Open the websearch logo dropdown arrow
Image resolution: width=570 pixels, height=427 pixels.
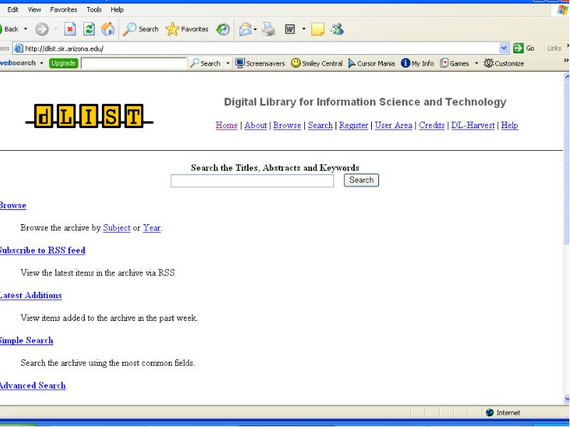(x=41, y=63)
